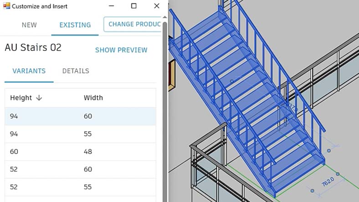Image resolution: width=359 pixels, height=202 pixels.
Task: Select variant row 52 by 60
Action: 80,169
